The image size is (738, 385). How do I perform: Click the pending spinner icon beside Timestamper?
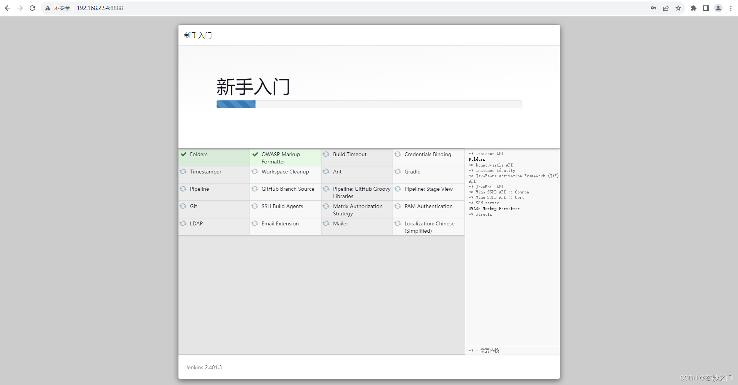point(183,172)
